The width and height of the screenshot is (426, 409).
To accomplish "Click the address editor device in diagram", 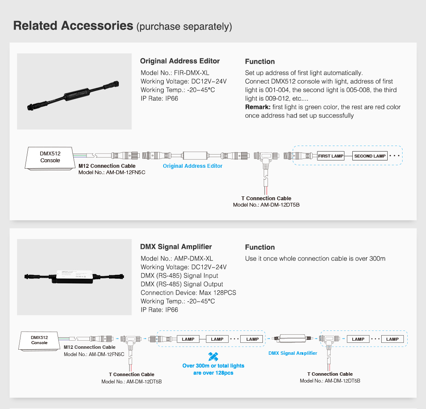I will [x=196, y=155].
